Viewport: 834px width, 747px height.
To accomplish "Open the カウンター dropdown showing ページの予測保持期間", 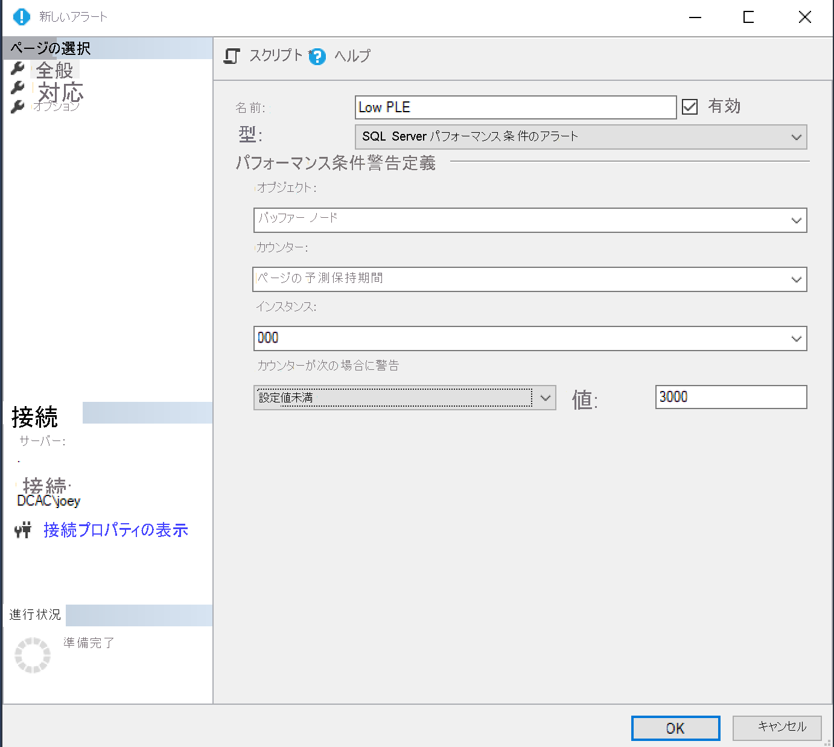I will pos(797,279).
